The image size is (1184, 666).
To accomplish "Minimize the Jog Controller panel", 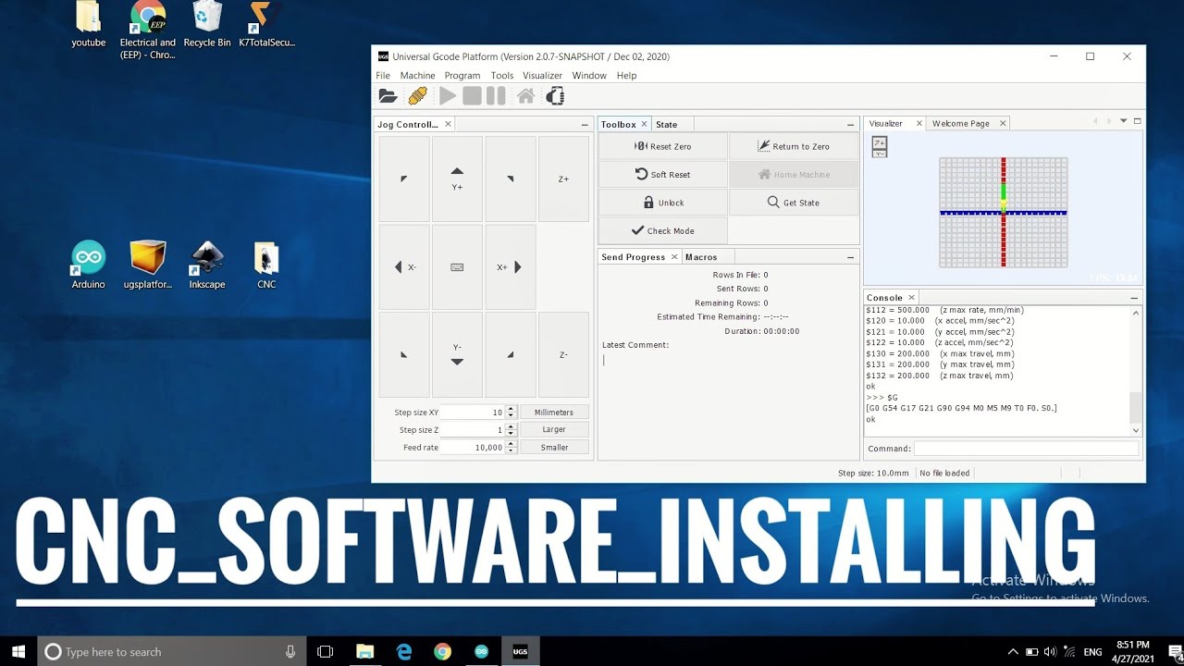I will point(585,124).
